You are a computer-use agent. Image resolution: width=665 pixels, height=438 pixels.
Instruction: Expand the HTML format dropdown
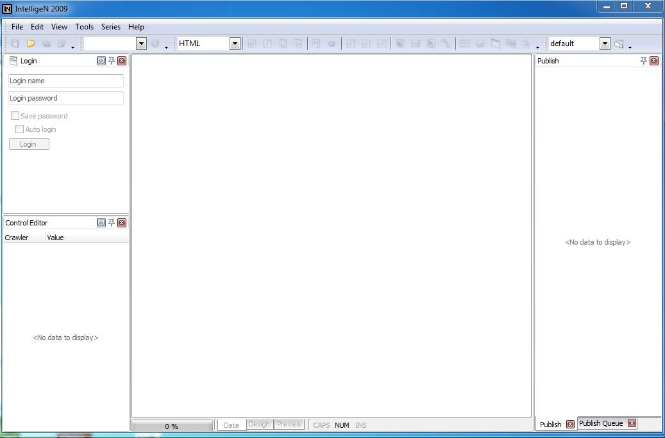[x=235, y=44]
